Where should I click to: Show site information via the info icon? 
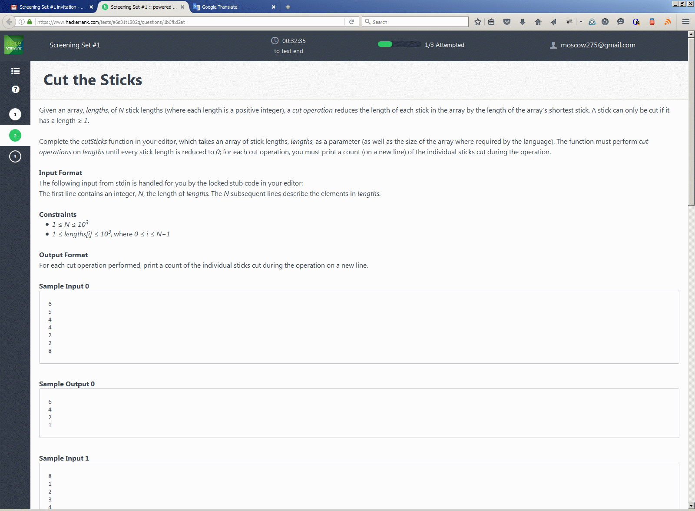22,22
